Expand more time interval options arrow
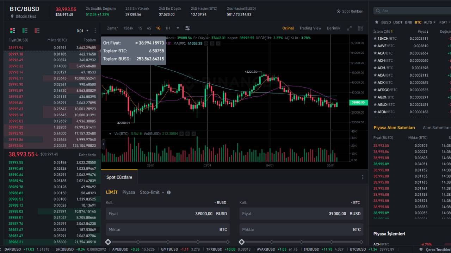The image size is (451, 253). tap(178, 28)
